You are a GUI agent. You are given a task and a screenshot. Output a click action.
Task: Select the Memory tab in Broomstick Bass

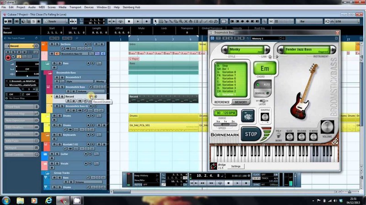click(x=242, y=102)
